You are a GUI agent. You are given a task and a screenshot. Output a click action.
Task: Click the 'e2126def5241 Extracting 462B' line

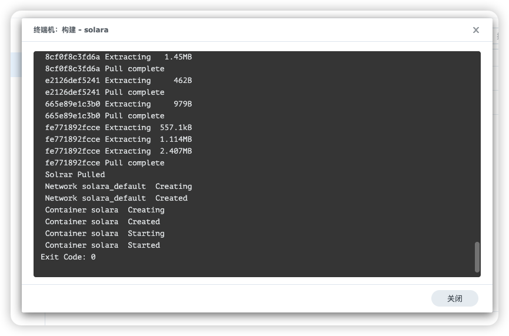[x=118, y=81]
